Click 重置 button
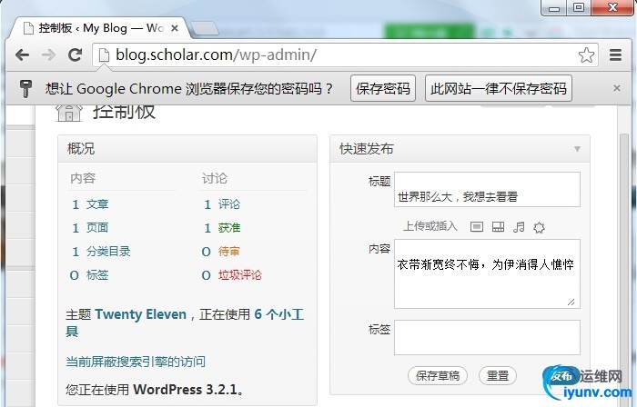The height and width of the screenshot is (407, 637). pyautogui.click(x=498, y=375)
